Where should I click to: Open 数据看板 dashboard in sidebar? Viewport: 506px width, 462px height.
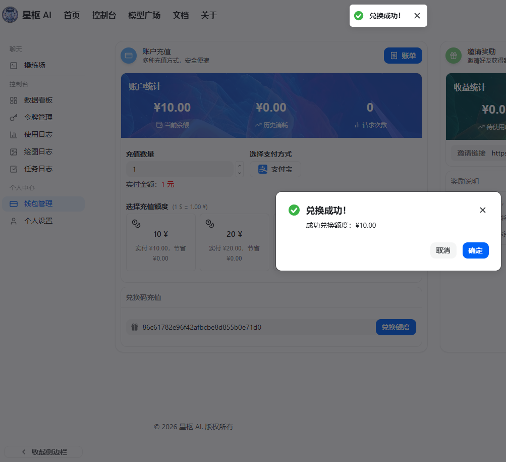click(38, 100)
